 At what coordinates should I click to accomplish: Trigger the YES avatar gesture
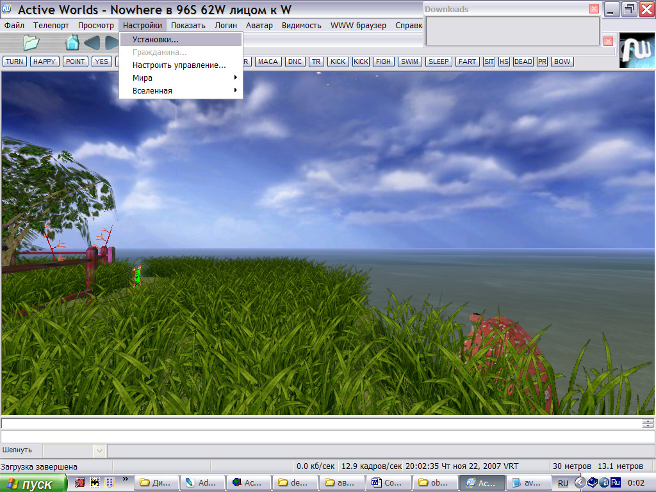coord(101,61)
